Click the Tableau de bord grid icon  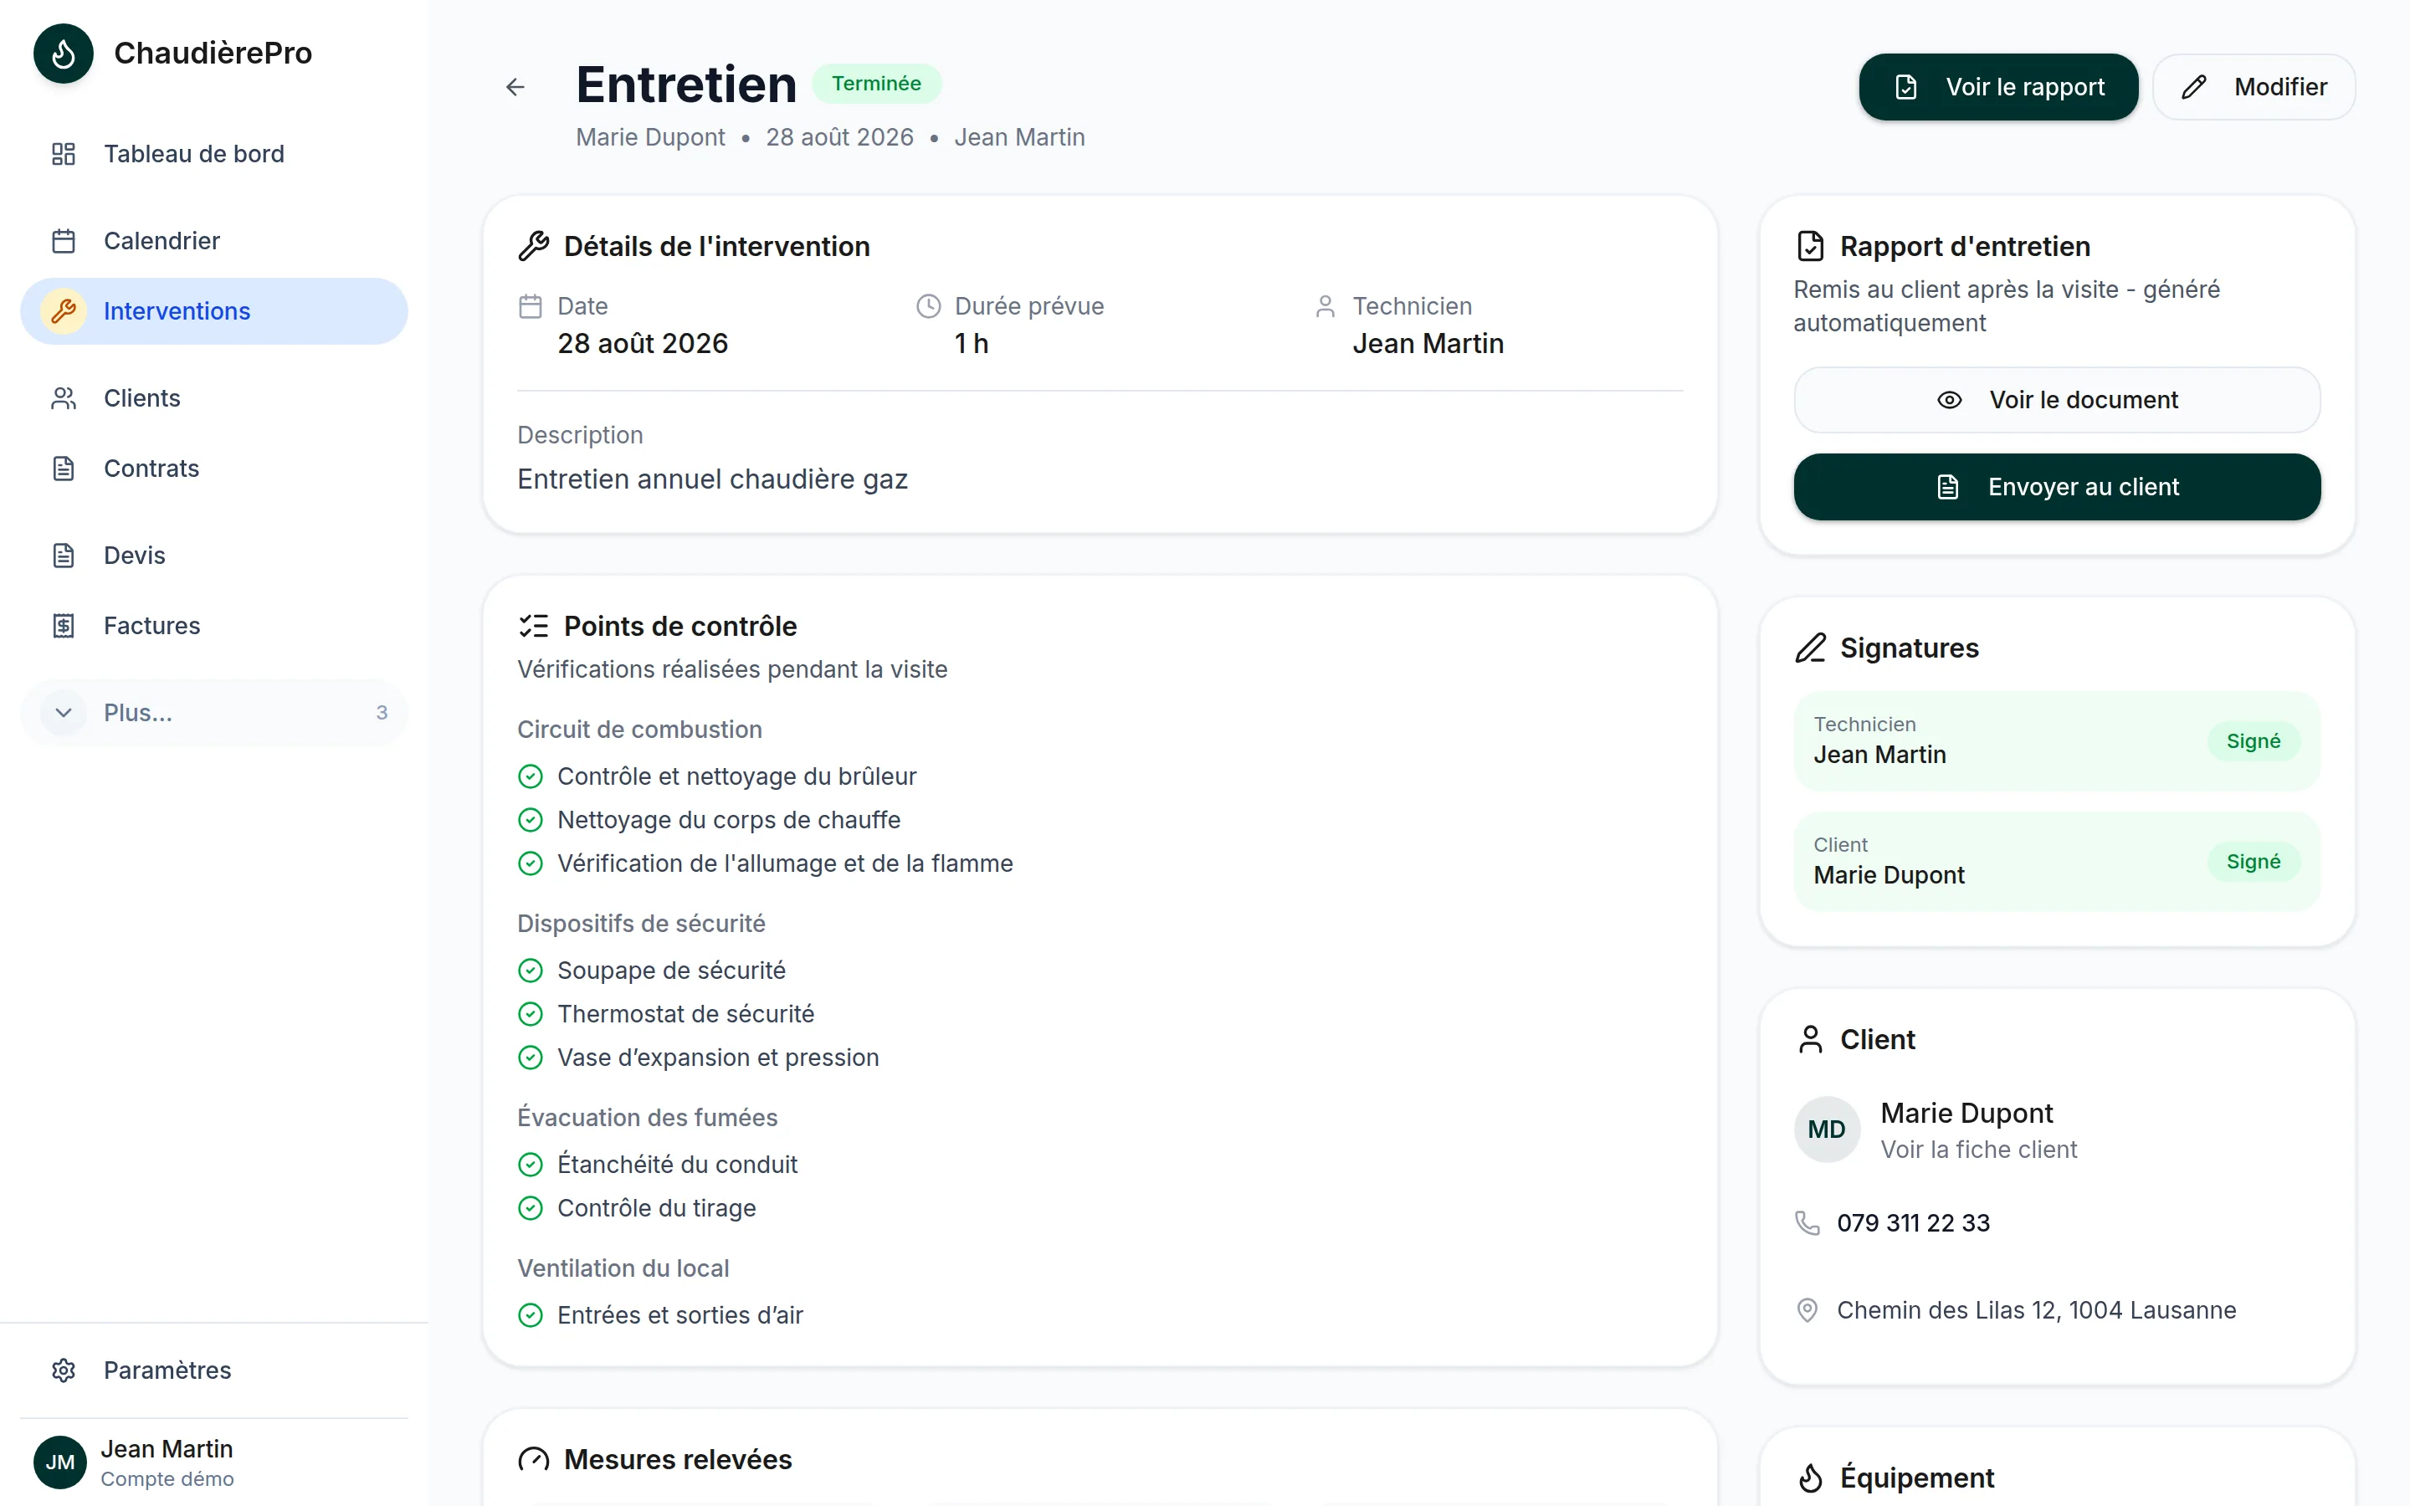coord(64,153)
